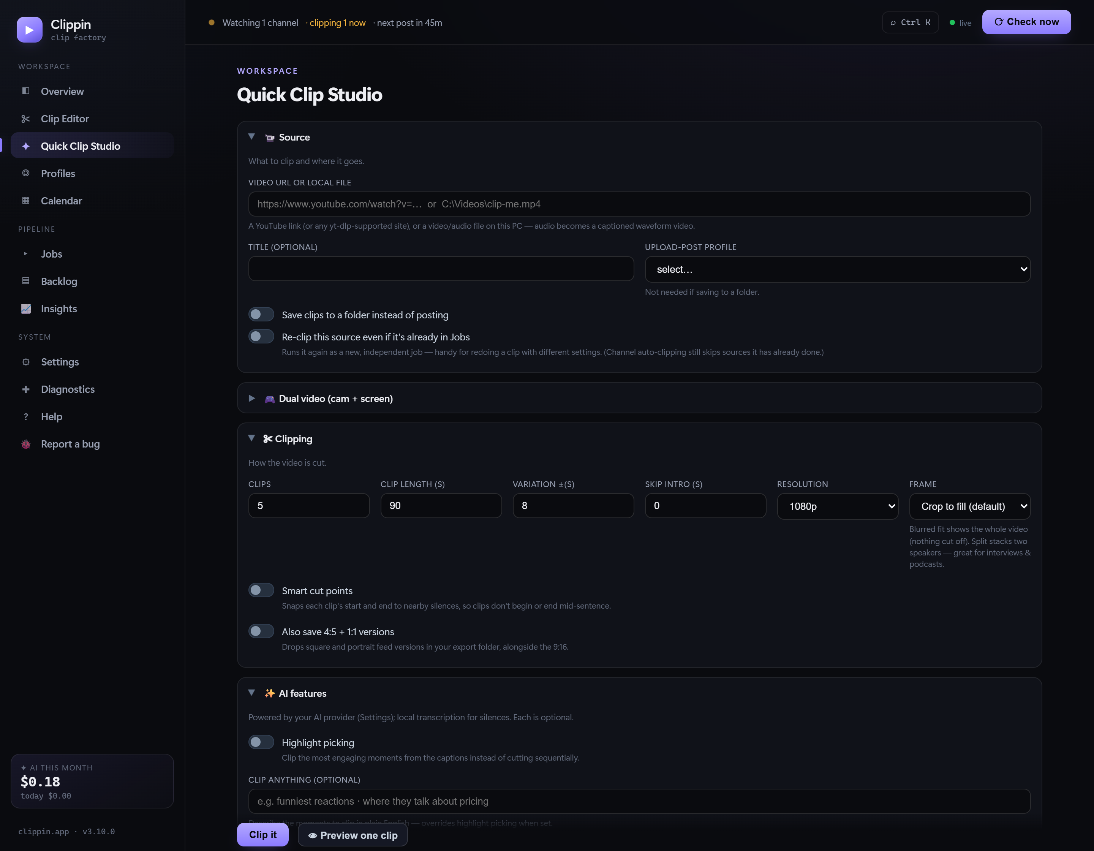Go to Overview page
Viewport: 1094px width, 851px height.
tap(92, 91)
